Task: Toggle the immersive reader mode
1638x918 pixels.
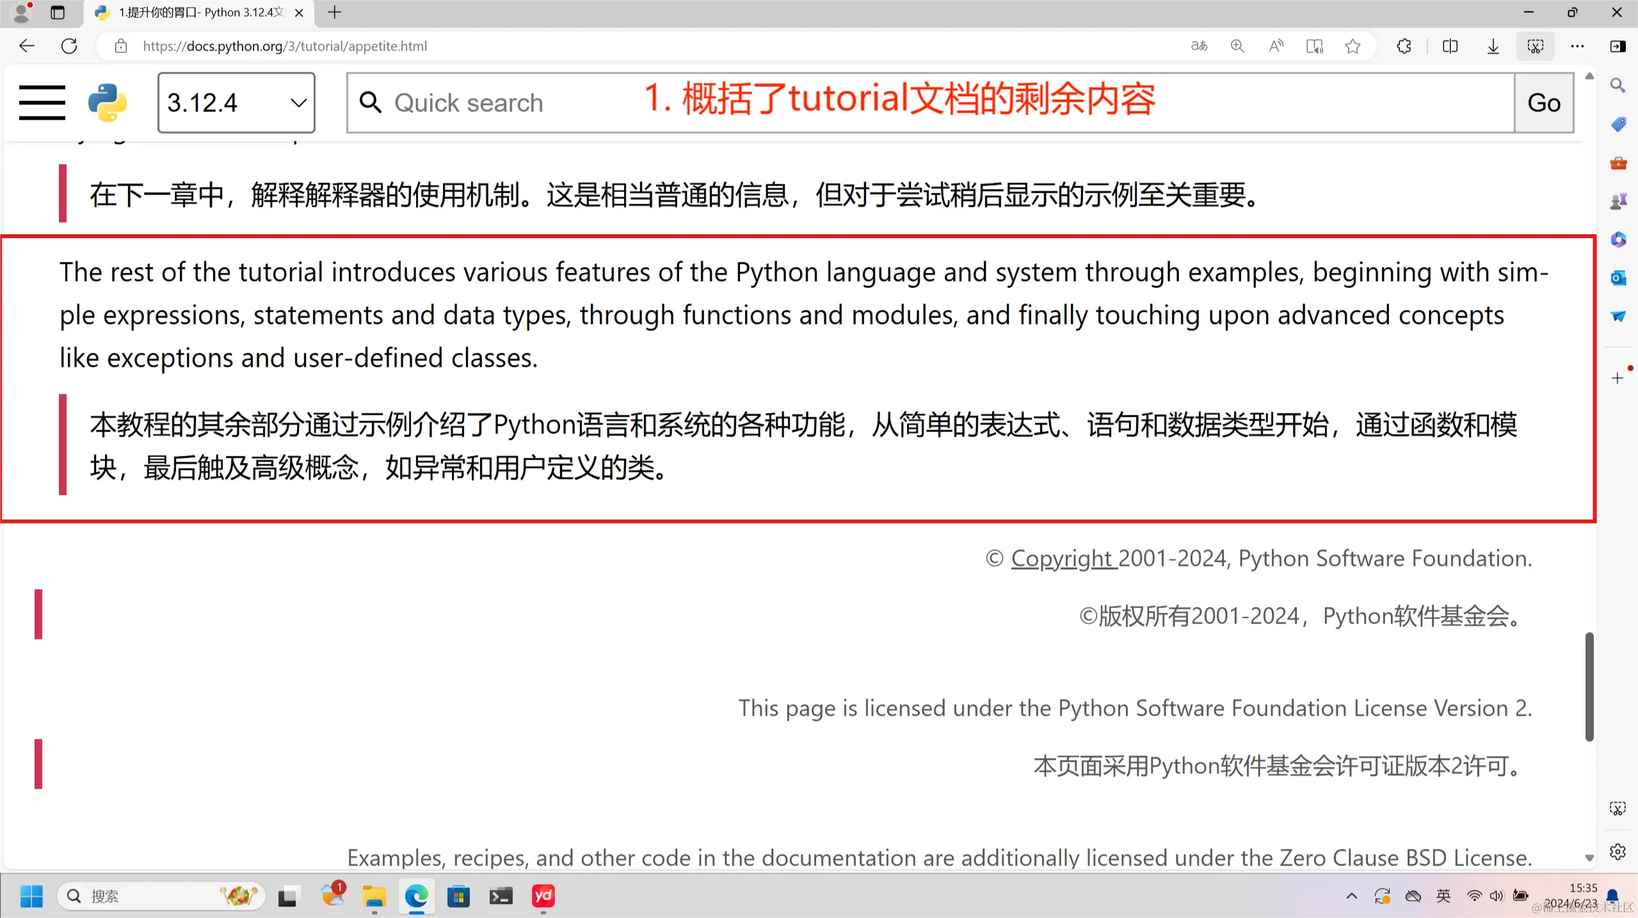Action: coord(1314,46)
